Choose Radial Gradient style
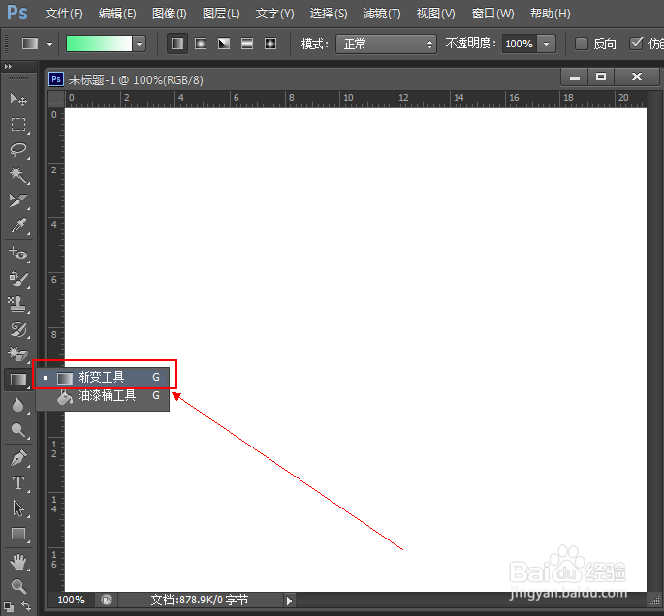Viewport: 664px width, 616px height. (201, 44)
